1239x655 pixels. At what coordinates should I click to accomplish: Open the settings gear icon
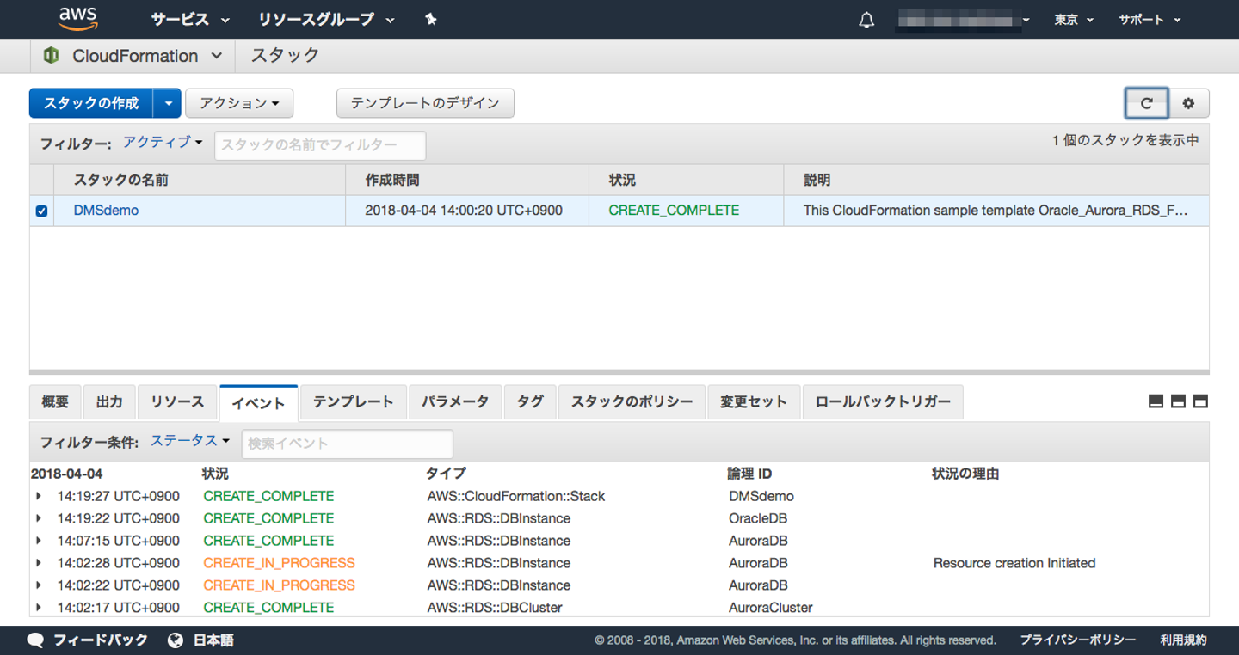coord(1188,103)
